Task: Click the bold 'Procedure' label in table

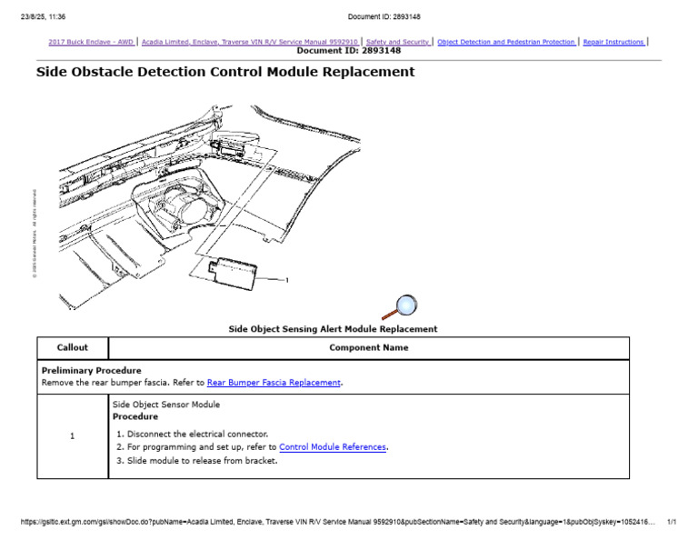Action: [135, 416]
